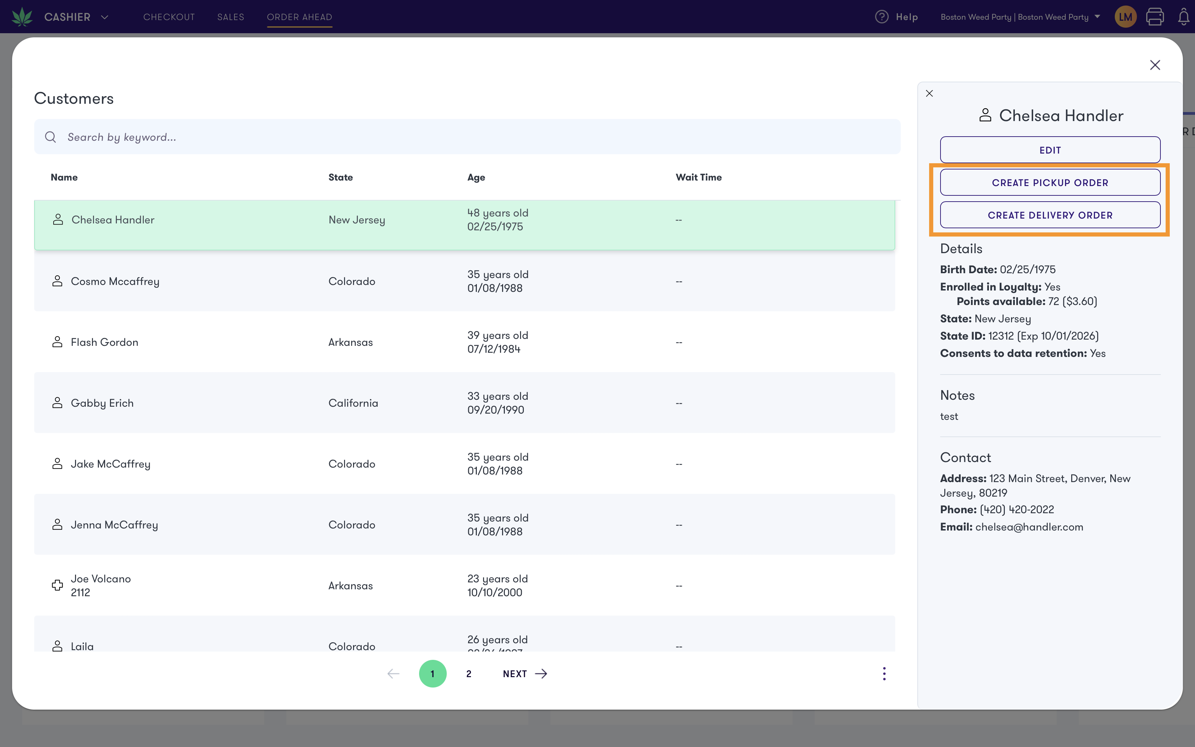Click current page 1 indicator
The height and width of the screenshot is (747, 1195).
433,673
